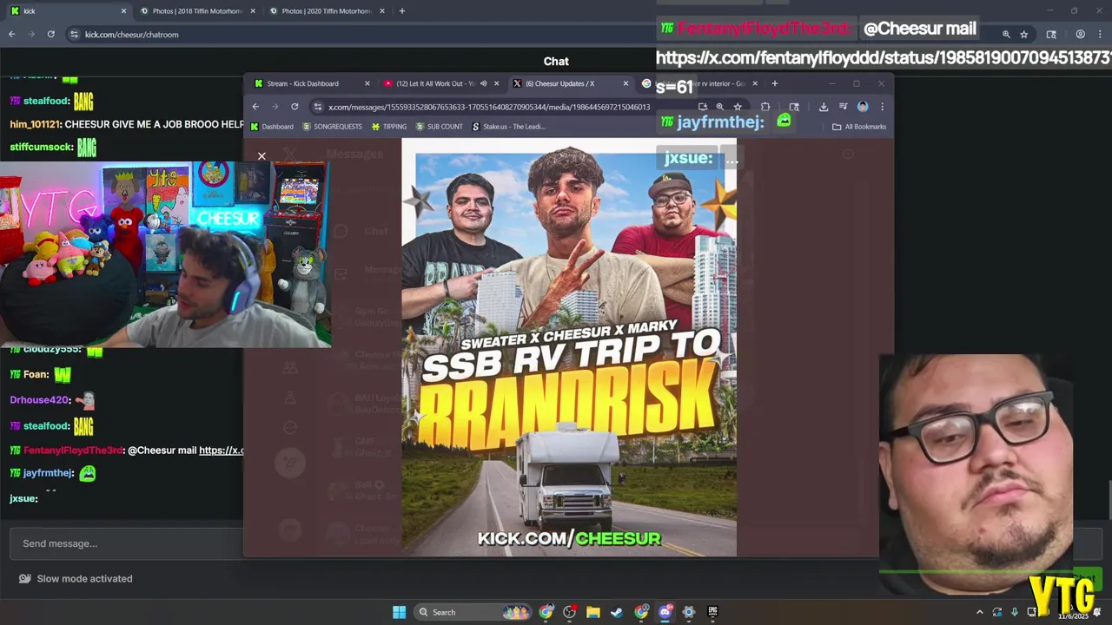The height and width of the screenshot is (625, 1112).
Task: Open a new tab in the inner browser
Action: click(x=775, y=83)
